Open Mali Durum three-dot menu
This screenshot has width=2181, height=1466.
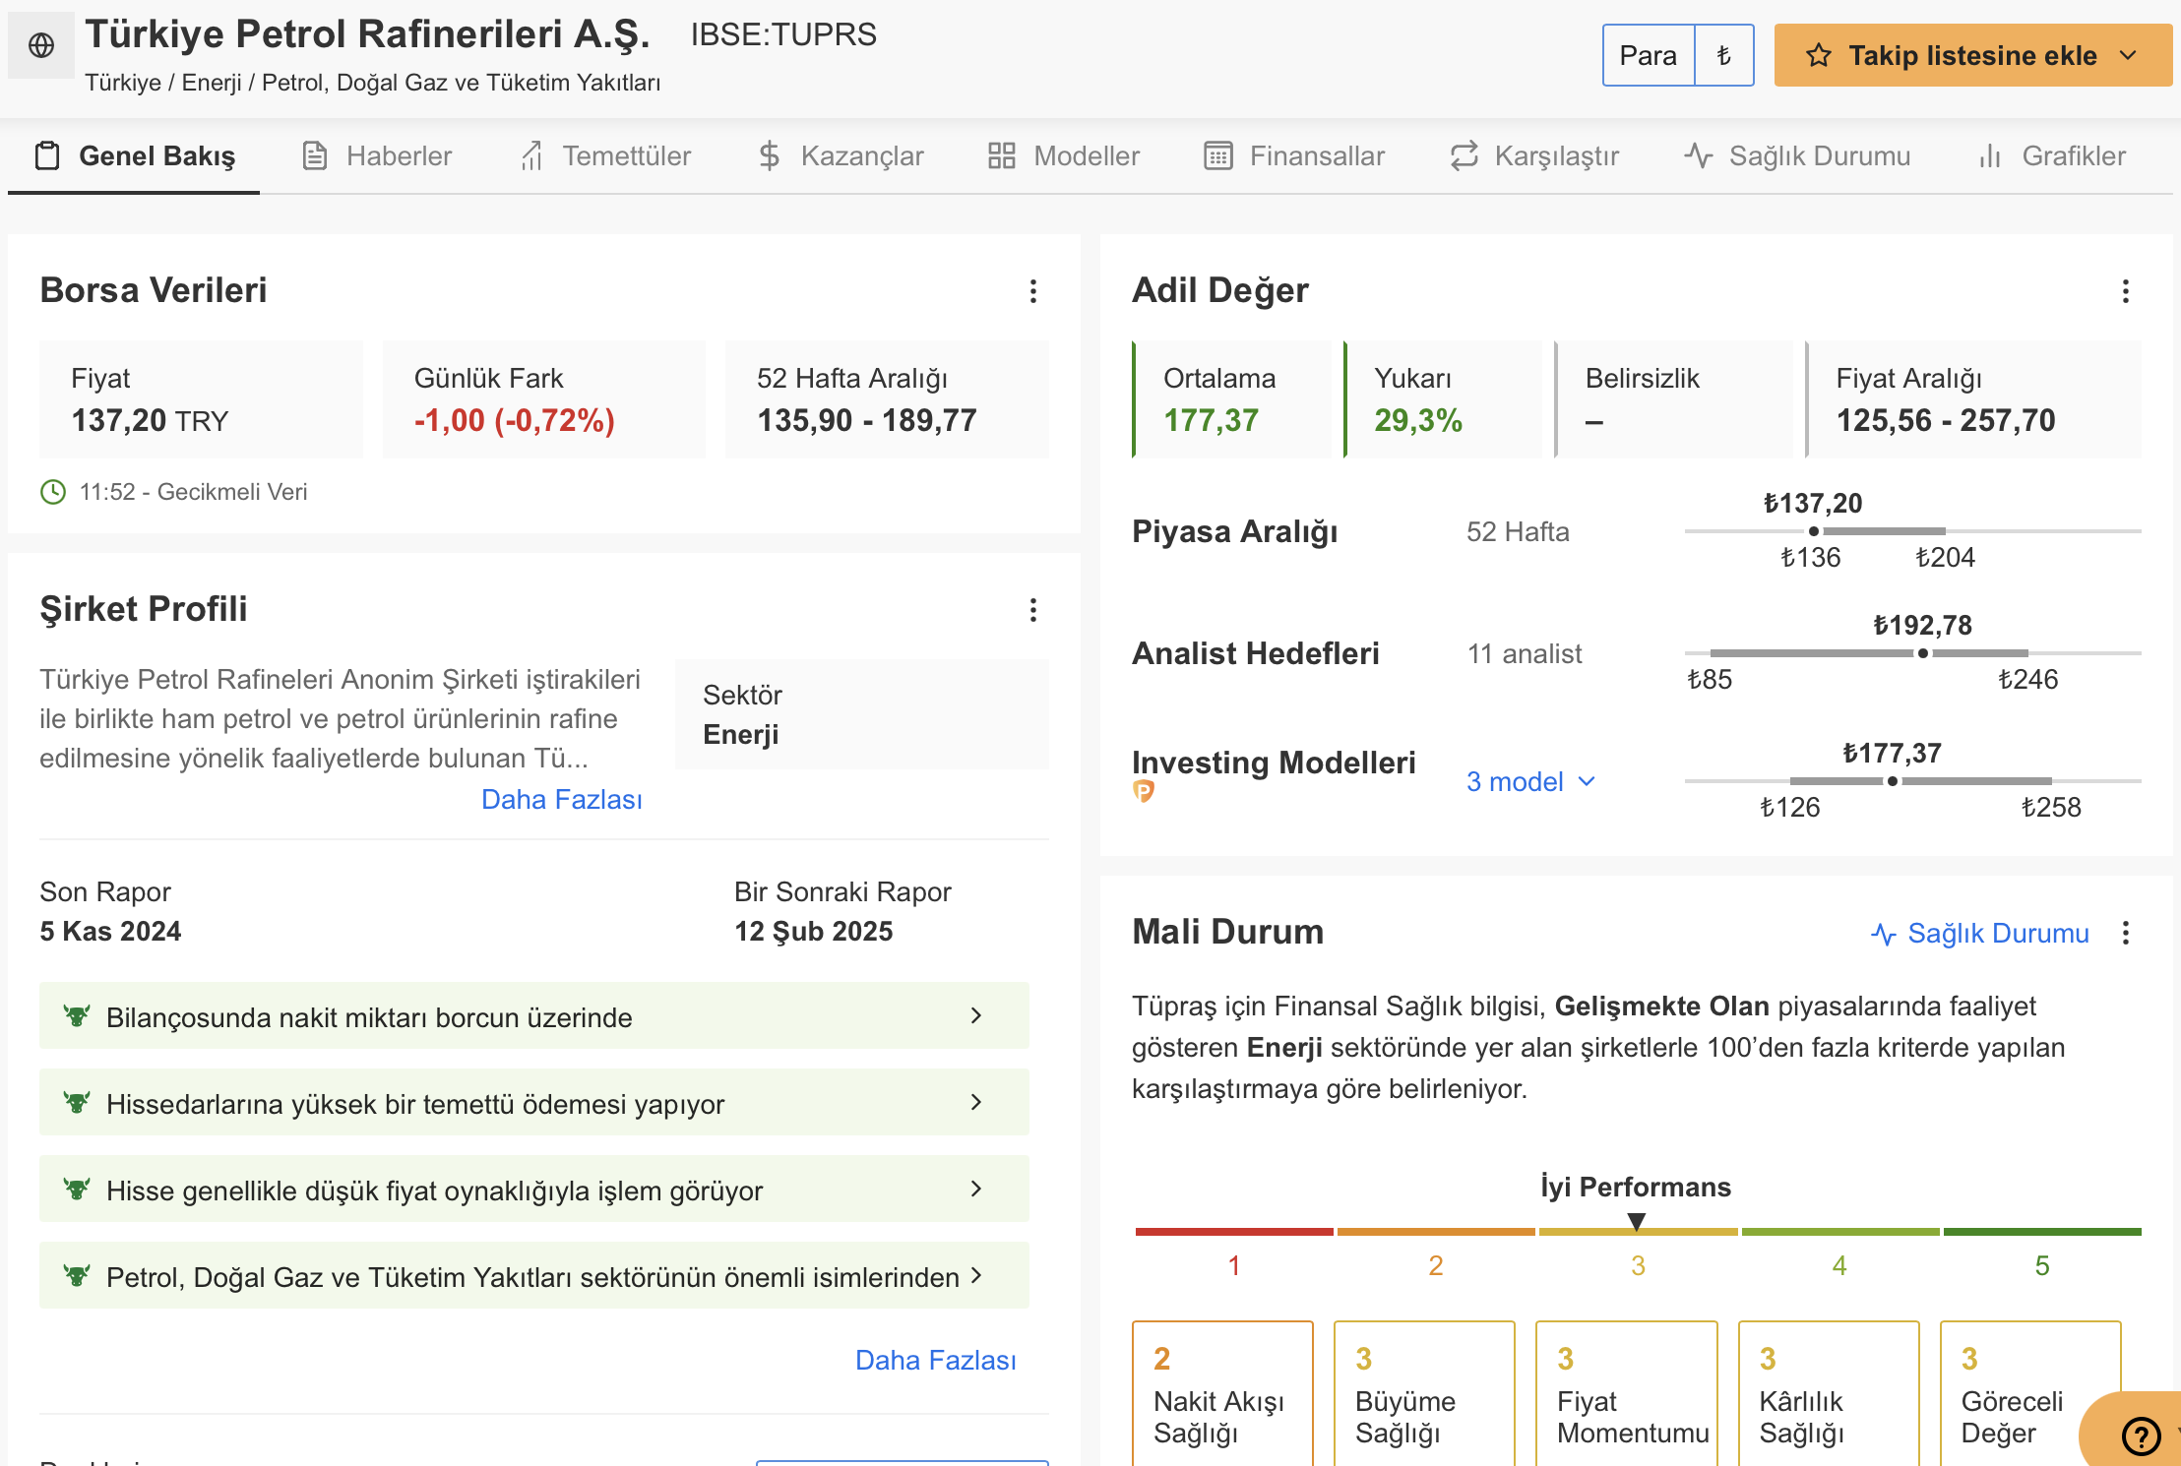click(2126, 933)
